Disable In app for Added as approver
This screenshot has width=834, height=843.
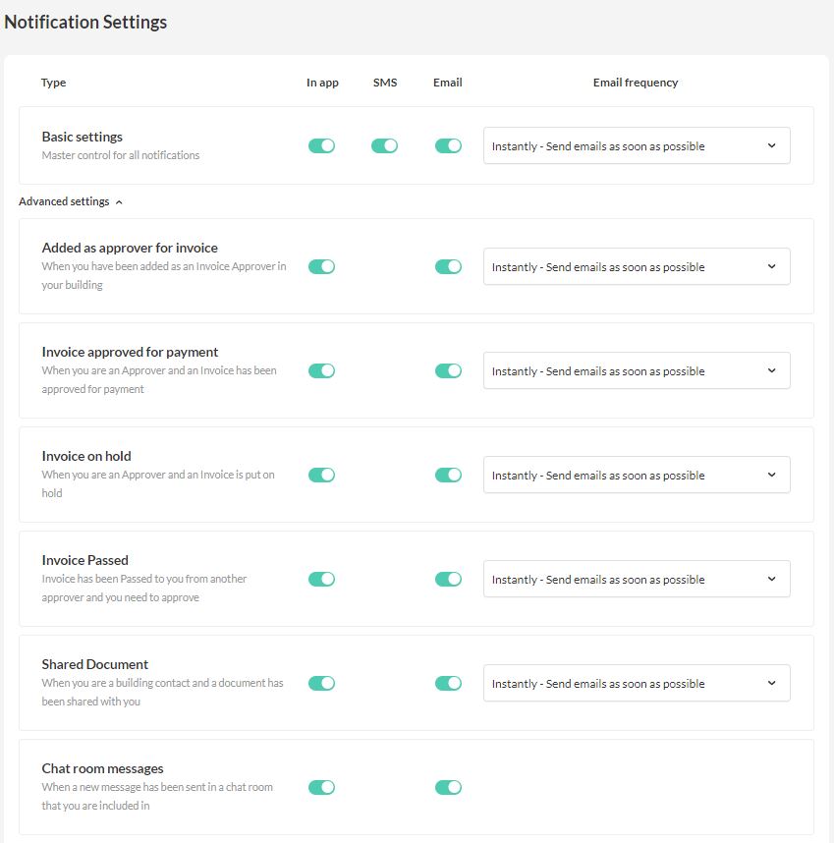(321, 266)
